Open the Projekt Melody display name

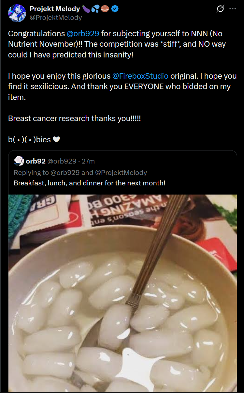coord(55,9)
